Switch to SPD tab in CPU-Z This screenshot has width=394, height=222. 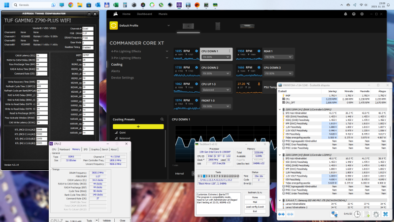(85, 149)
